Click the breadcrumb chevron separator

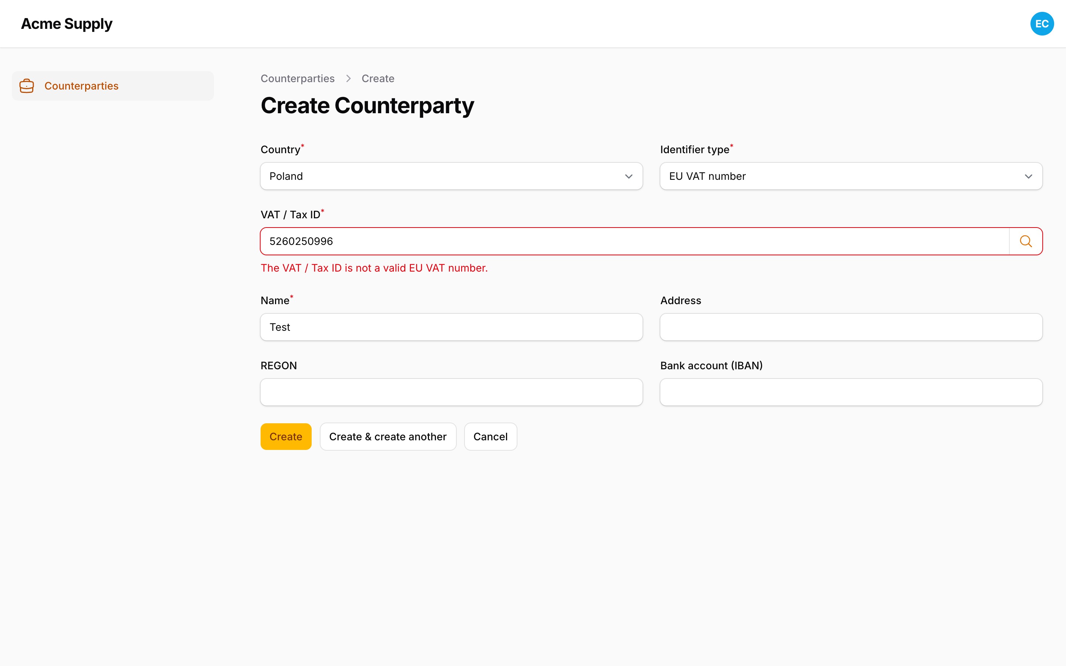[x=348, y=78]
